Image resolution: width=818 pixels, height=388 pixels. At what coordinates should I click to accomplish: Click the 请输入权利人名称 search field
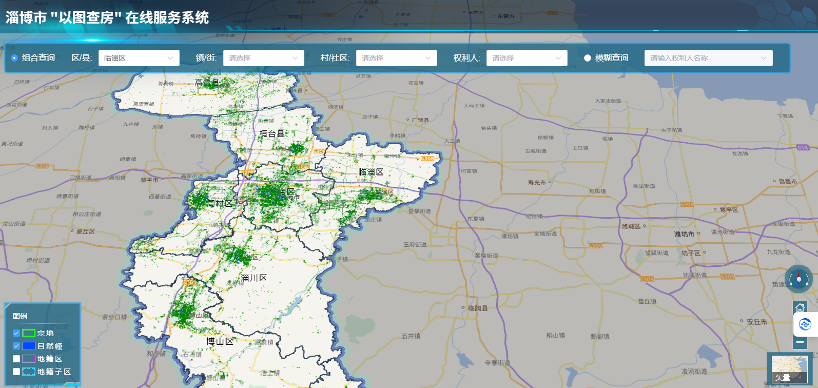pyautogui.click(x=703, y=58)
